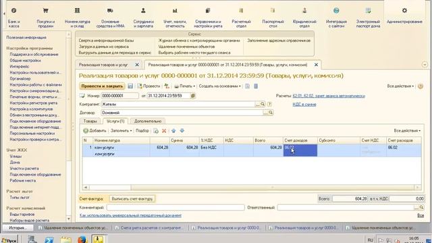Click the Добавить button
The height and width of the screenshot is (243, 432).
point(94,131)
